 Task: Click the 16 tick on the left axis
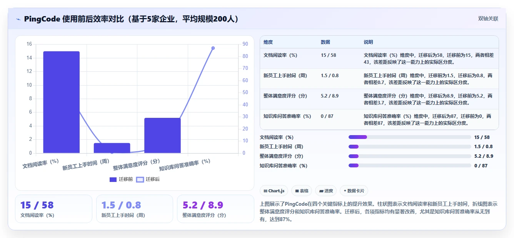29,44
